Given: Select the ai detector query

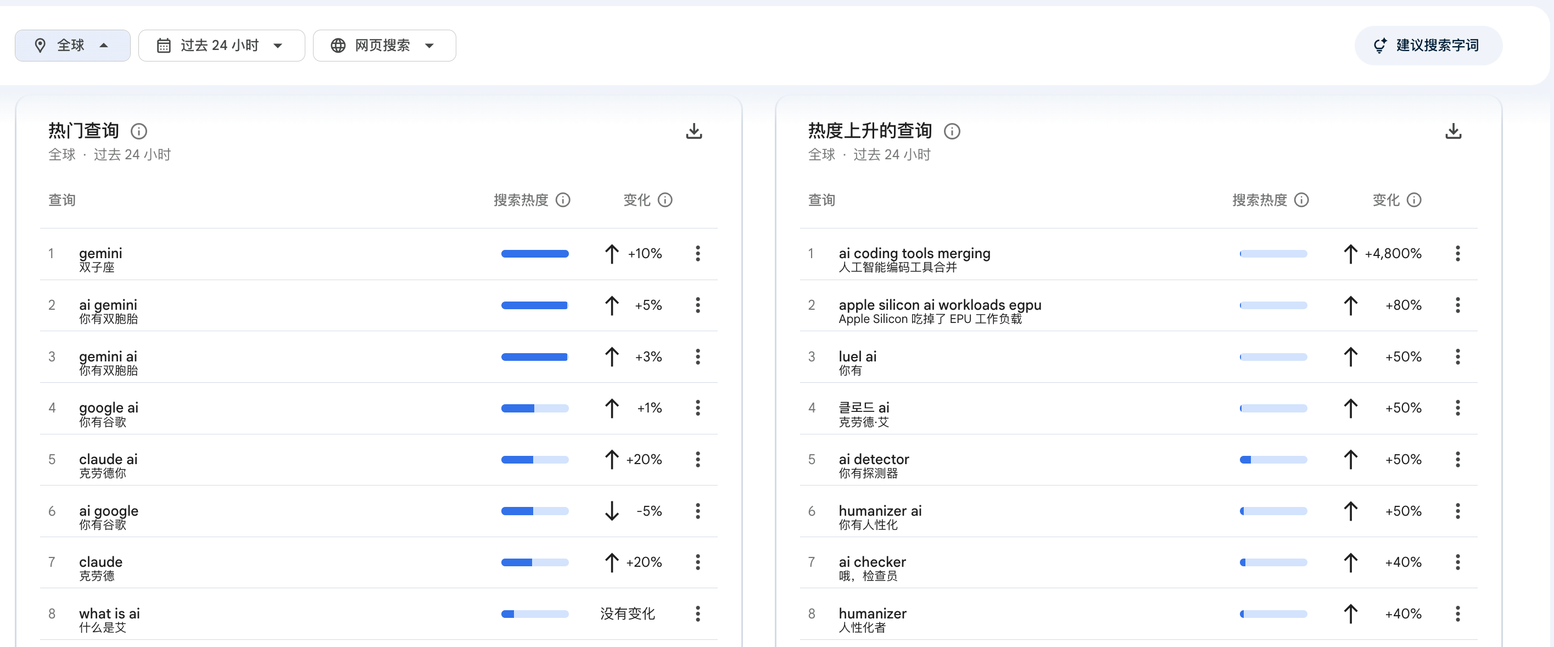Looking at the screenshot, I should [x=874, y=459].
